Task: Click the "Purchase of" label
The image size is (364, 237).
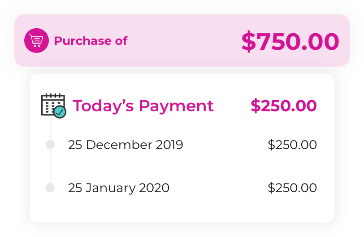Action: tap(91, 41)
